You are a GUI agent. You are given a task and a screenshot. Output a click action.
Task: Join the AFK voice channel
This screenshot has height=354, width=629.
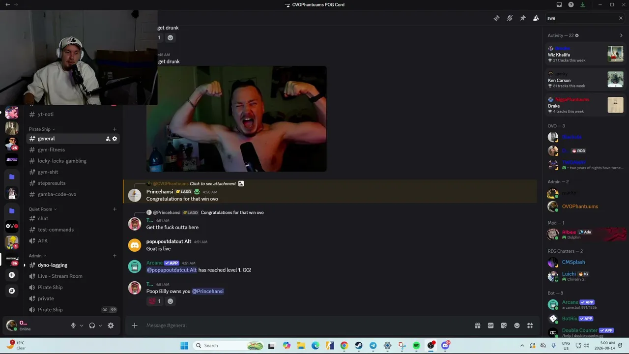(74, 241)
